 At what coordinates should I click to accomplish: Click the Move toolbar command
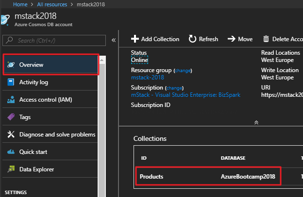pyautogui.click(x=240, y=39)
